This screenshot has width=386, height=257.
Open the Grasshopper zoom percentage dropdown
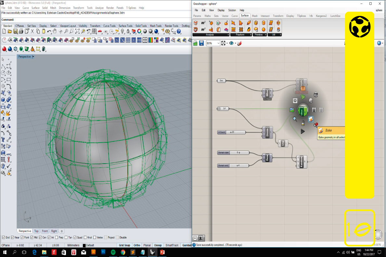(x=218, y=43)
